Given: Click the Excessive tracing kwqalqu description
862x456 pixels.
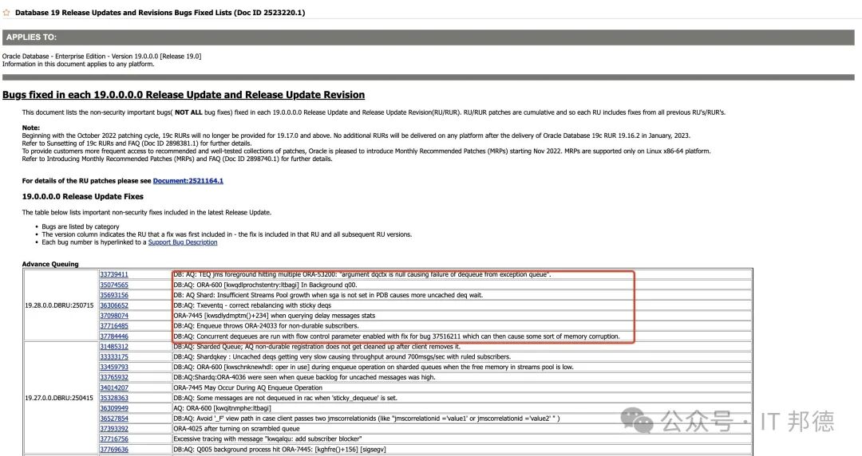Looking at the screenshot, I should point(267,439).
